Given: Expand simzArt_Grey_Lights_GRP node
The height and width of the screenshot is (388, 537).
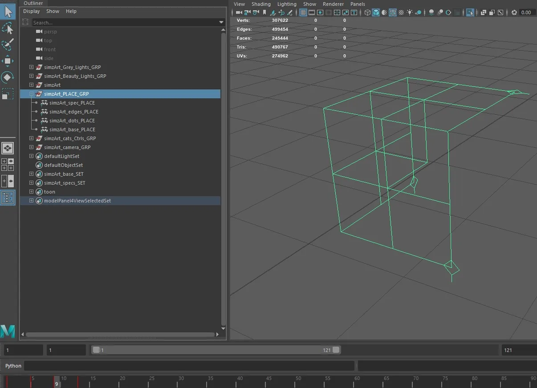Looking at the screenshot, I should click(x=31, y=67).
